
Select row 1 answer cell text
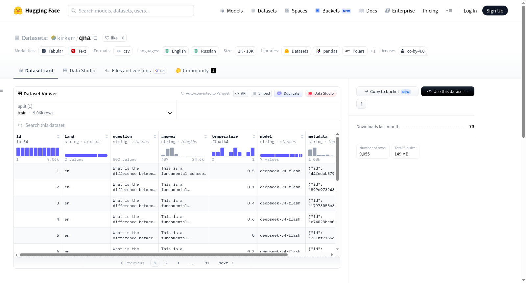coord(183,171)
